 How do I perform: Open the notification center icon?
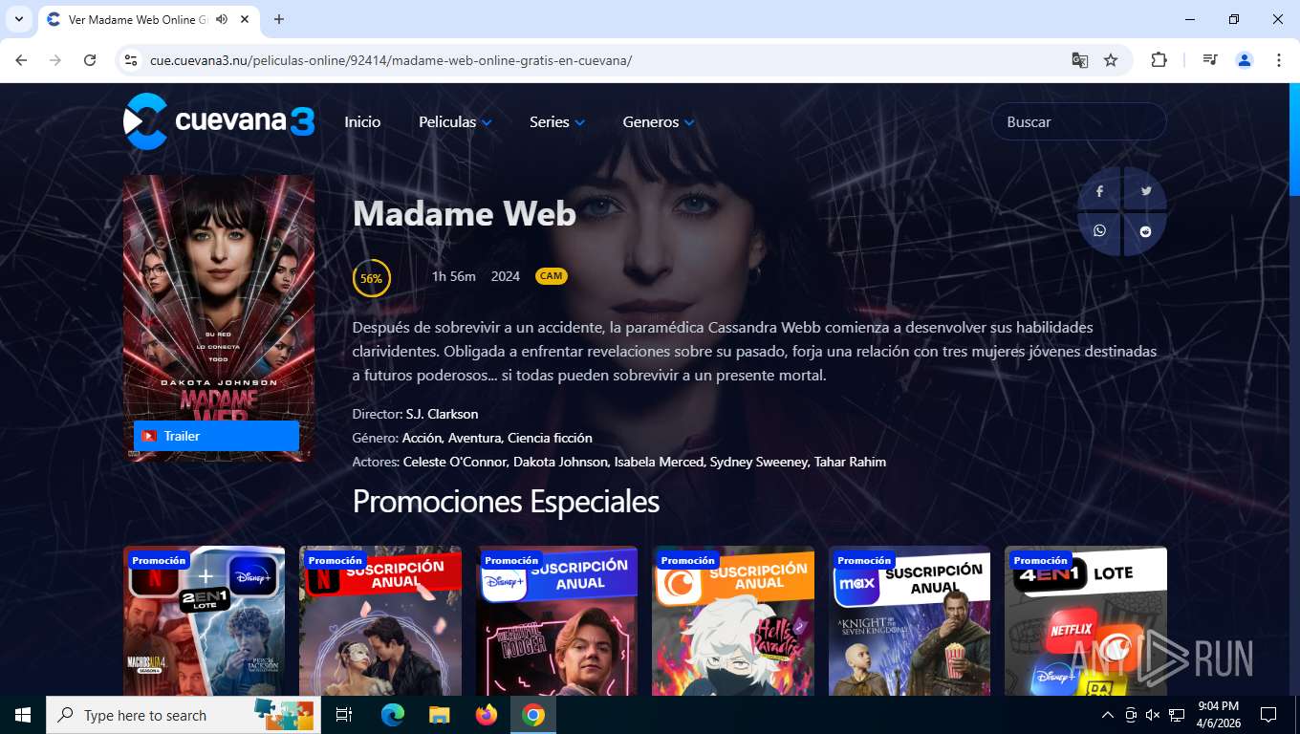(1268, 715)
